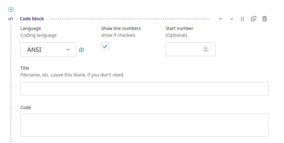Click the Code block header title
284x143 pixels.
click(32, 19)
